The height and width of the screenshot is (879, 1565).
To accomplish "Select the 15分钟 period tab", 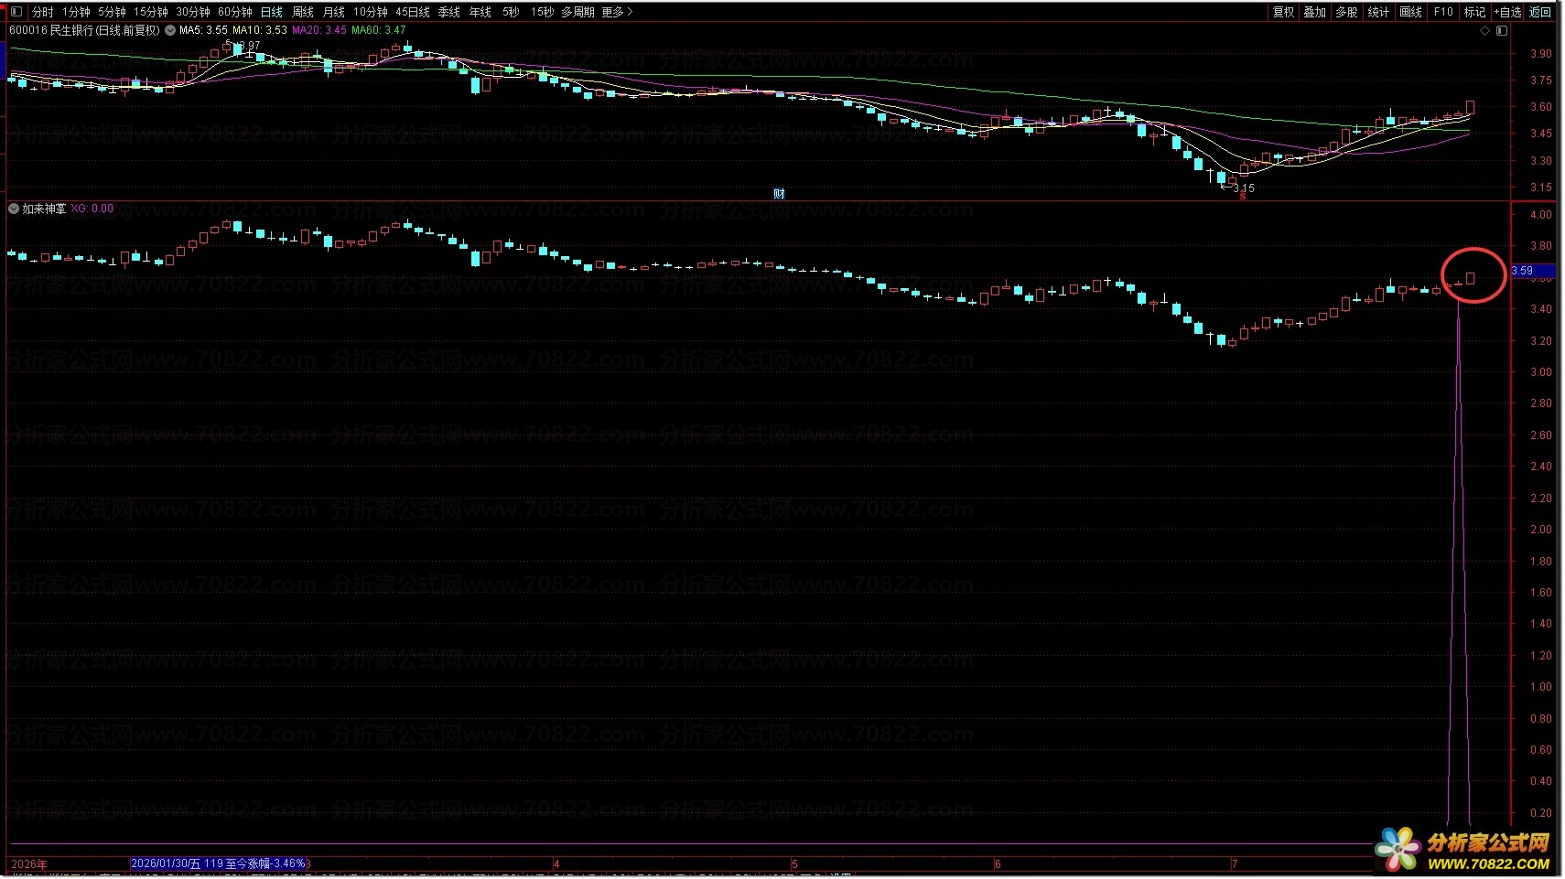I will [x=151, y=12].
